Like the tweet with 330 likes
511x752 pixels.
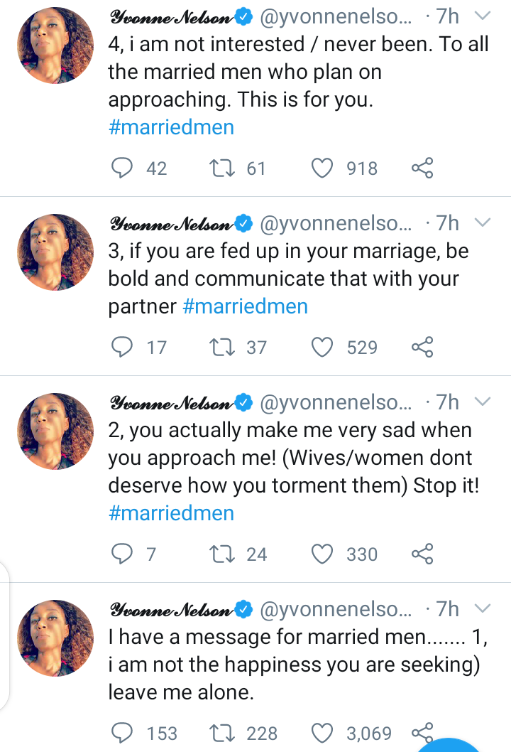(x=323, y=554)
